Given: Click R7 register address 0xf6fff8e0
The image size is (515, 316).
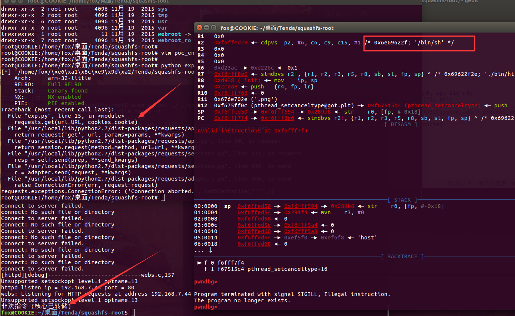Looking at the screenshot, I should tap(231, 74).
